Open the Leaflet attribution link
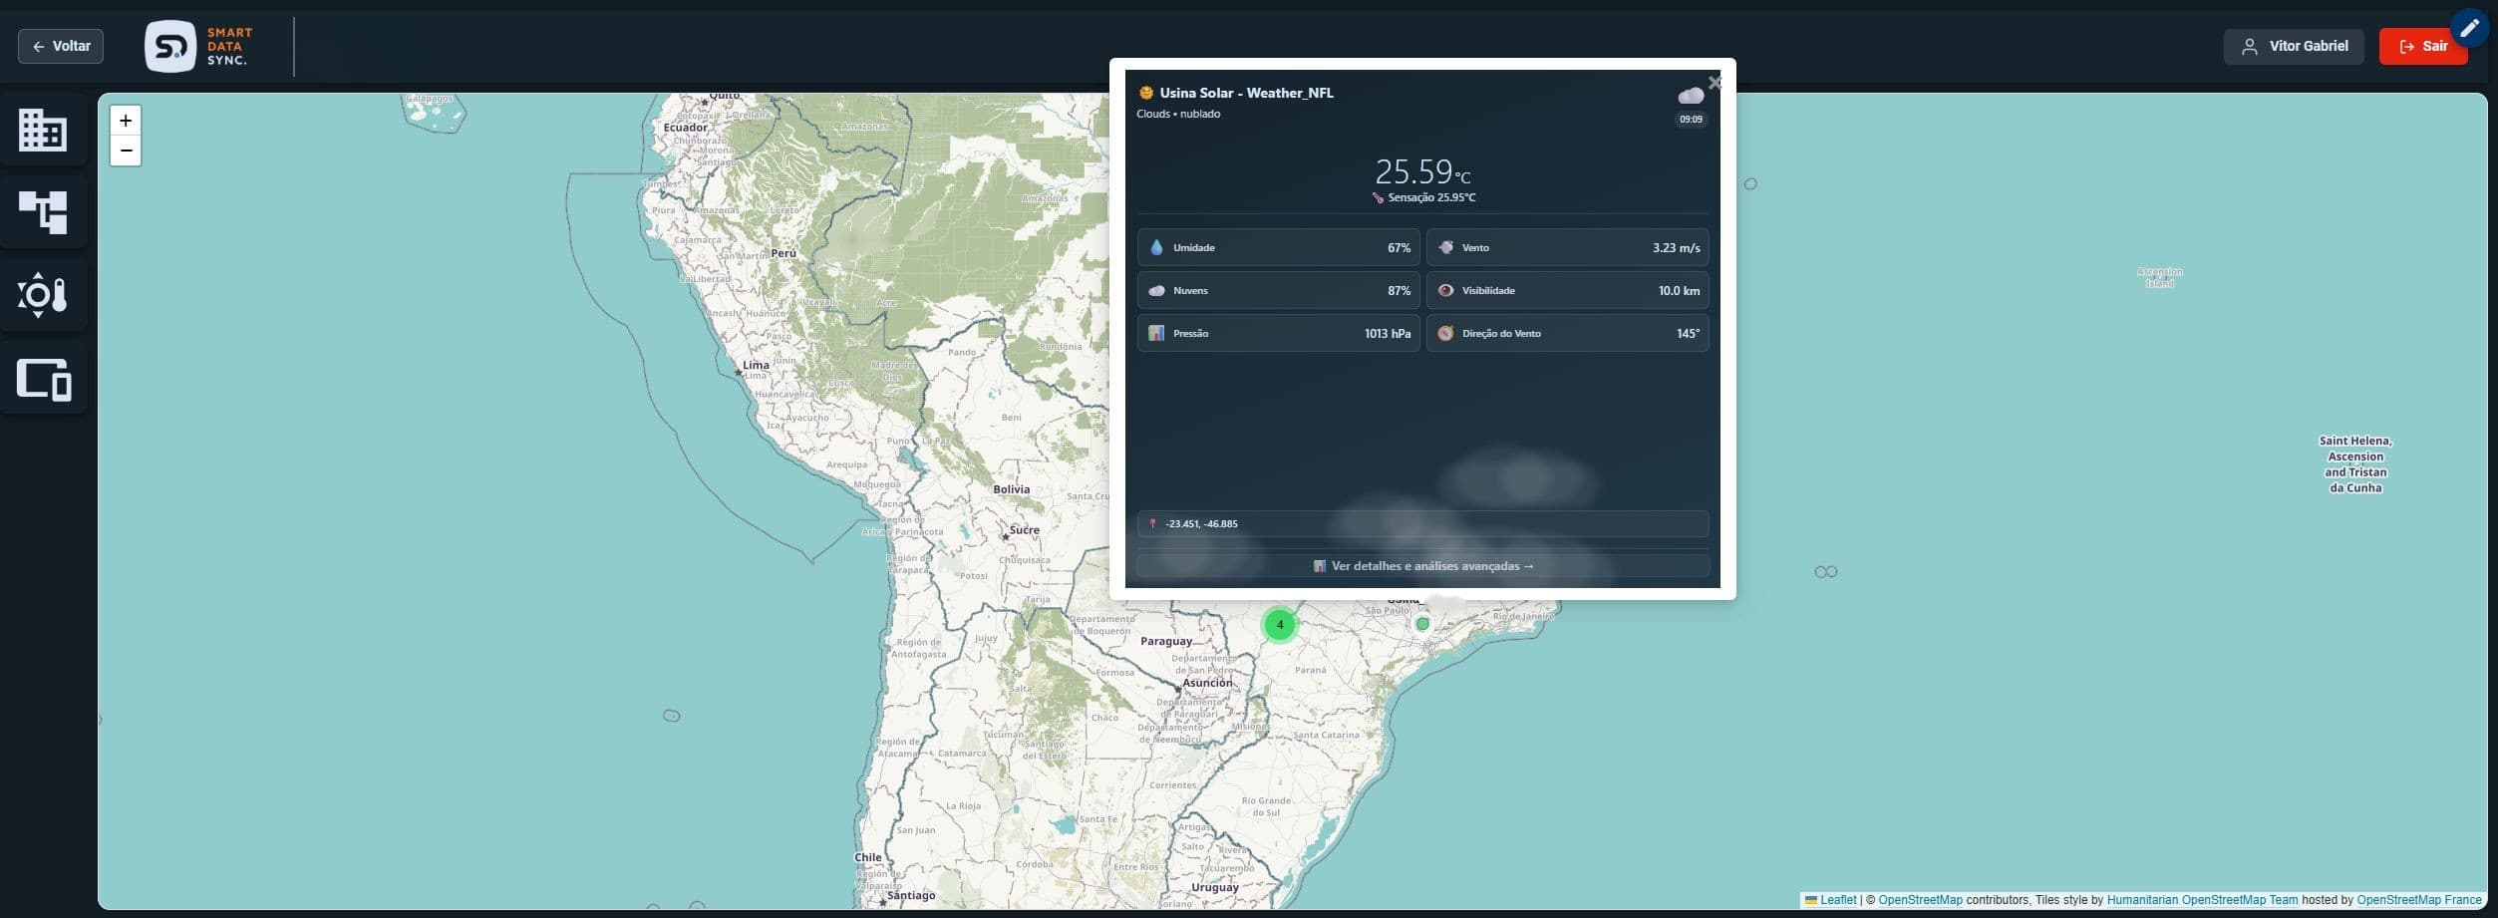 coord(1837,900)
